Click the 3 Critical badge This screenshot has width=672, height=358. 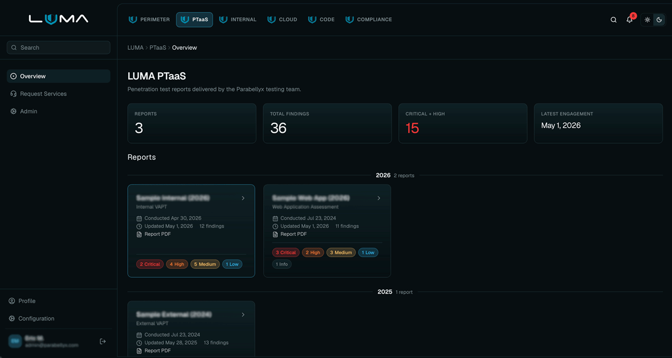286,252
